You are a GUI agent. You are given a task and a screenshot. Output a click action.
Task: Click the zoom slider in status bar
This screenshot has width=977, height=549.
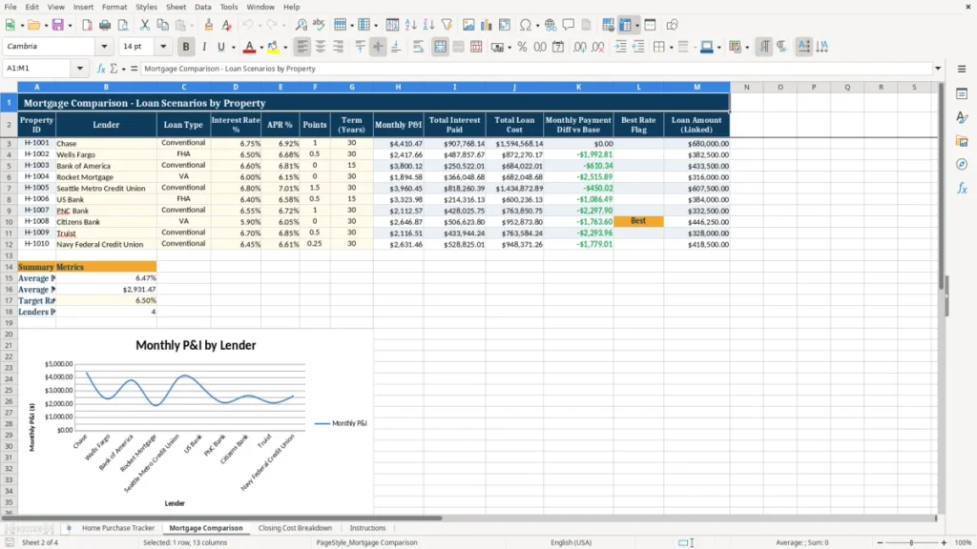pos(911,542)
